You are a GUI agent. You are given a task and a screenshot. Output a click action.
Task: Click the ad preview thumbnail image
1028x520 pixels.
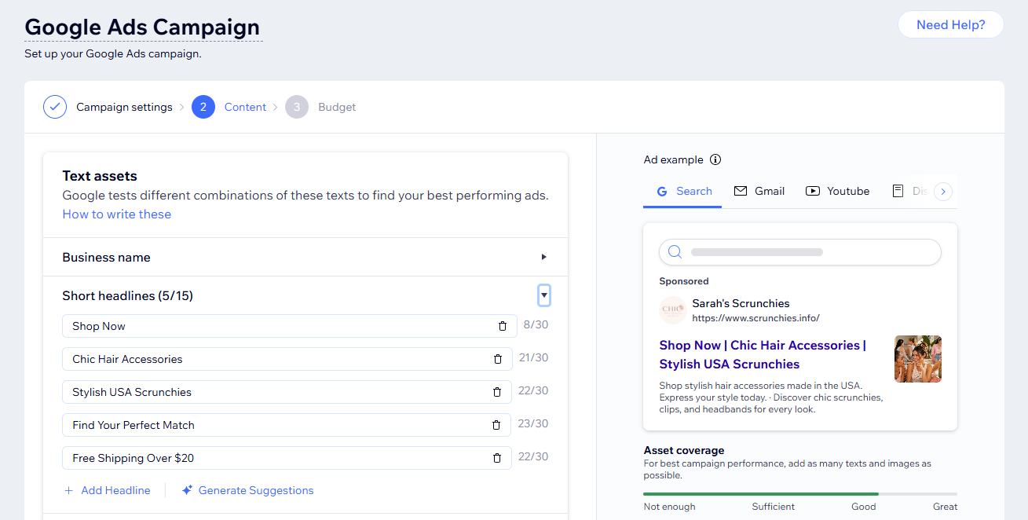(x=918, y=359)
